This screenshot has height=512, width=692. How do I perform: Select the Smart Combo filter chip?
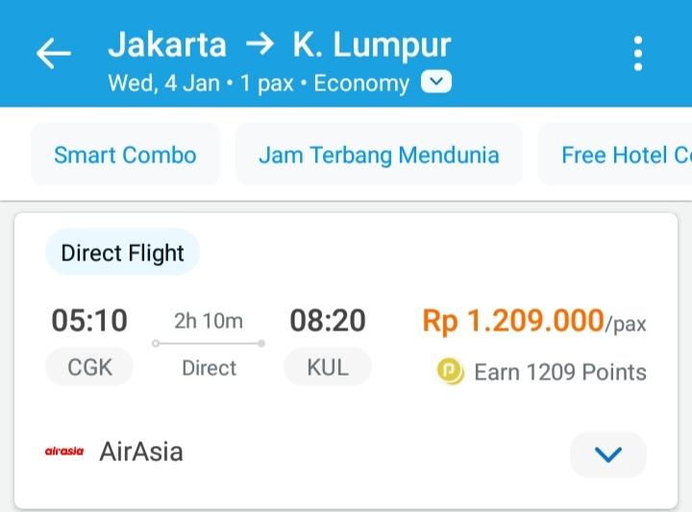pos(125,155)
